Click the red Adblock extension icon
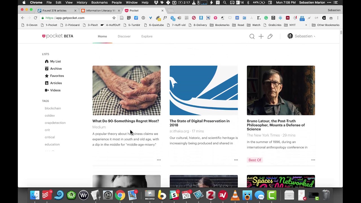This screenshot has width=361, height=203. [x=194, y=18]
